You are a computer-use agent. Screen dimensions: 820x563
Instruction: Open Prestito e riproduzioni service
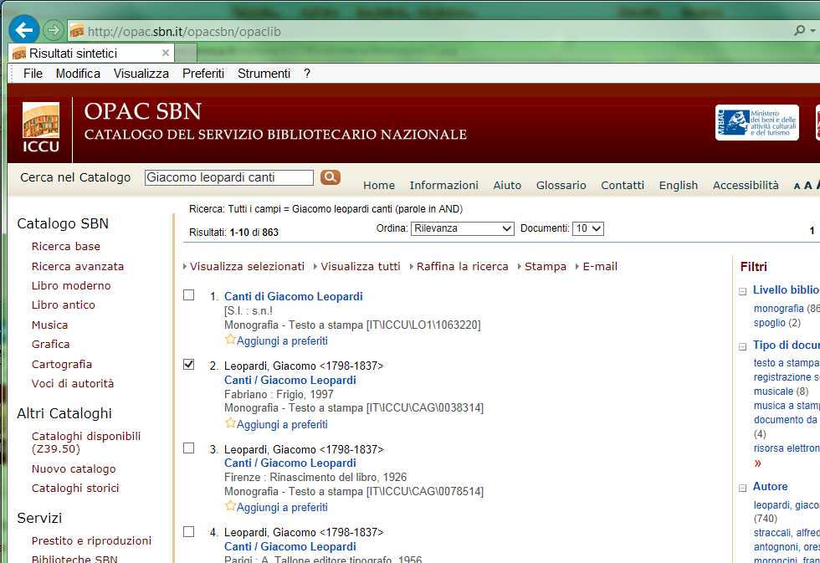pyautogui.click(x=91, y=540)
